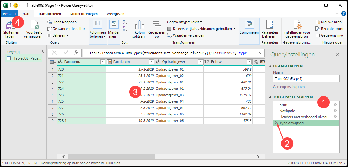
Task: Collapse the TOEGEPASTE STAPPEN section
Action: click(270, 97)
